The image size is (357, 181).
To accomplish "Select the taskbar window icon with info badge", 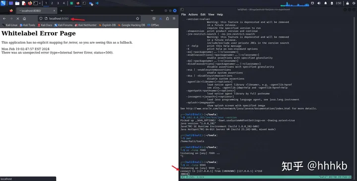I will (x=91, y=3).
